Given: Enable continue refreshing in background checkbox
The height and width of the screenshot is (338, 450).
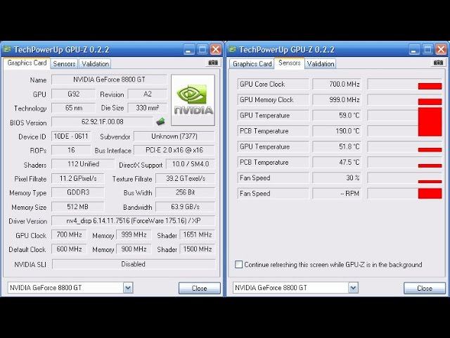Looking at the screenshot, I should tap(238, 265).
